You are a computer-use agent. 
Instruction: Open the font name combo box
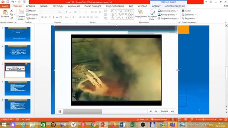(49, 12)
